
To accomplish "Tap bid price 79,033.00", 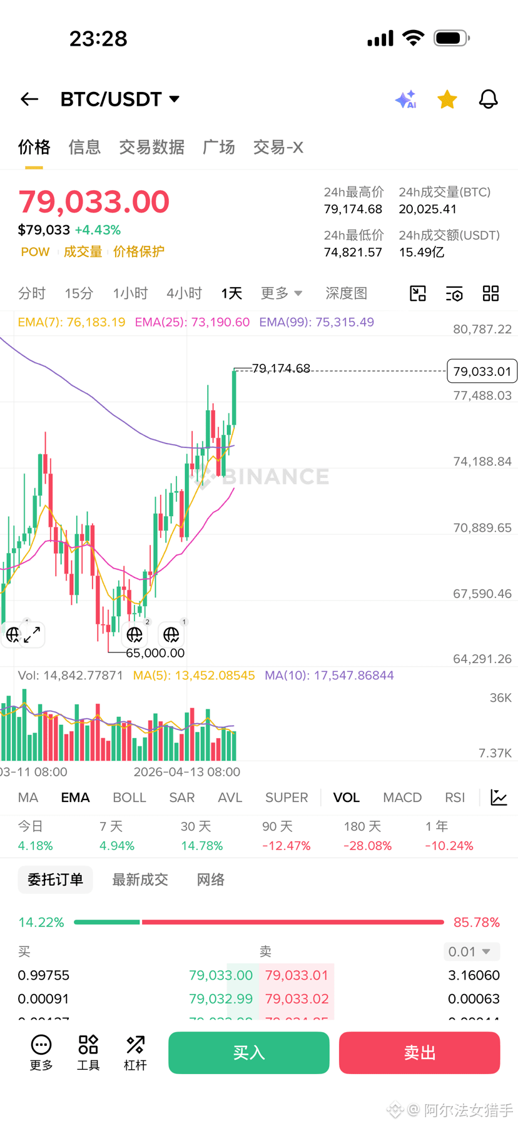I will [x=221, y=975].
